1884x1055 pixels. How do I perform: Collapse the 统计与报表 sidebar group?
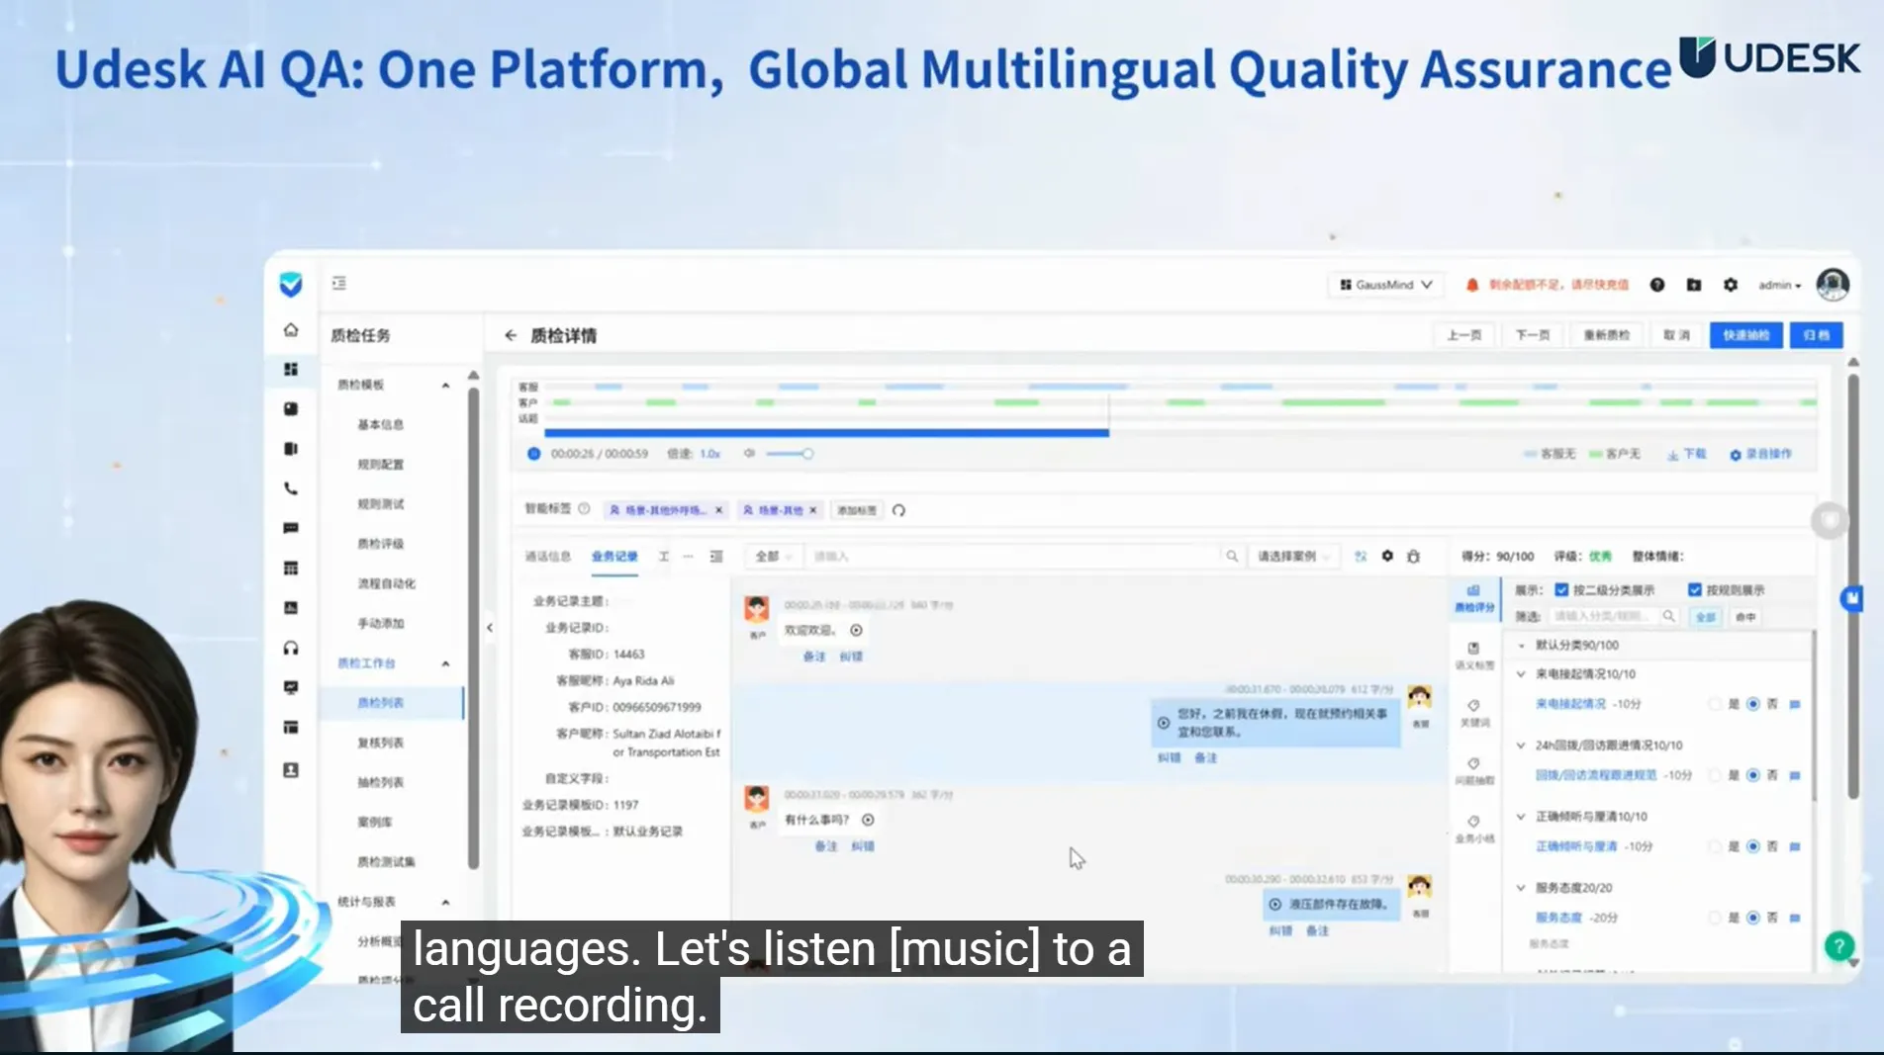tap(445, 902)
